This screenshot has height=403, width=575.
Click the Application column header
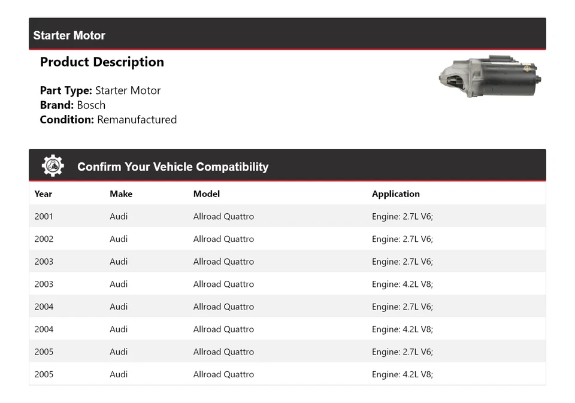point(396,194)
